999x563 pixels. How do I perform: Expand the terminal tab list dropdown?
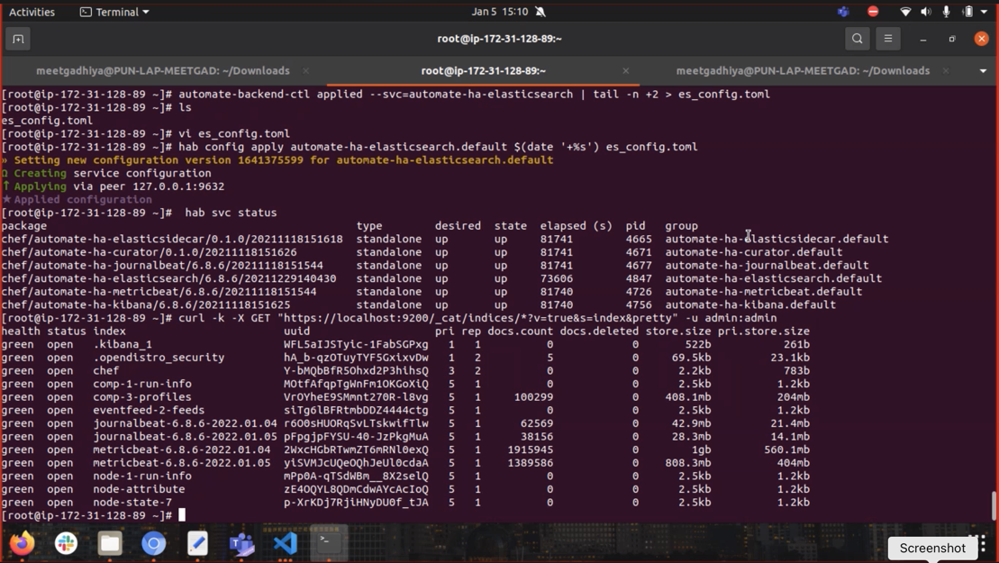pos(983,70)
